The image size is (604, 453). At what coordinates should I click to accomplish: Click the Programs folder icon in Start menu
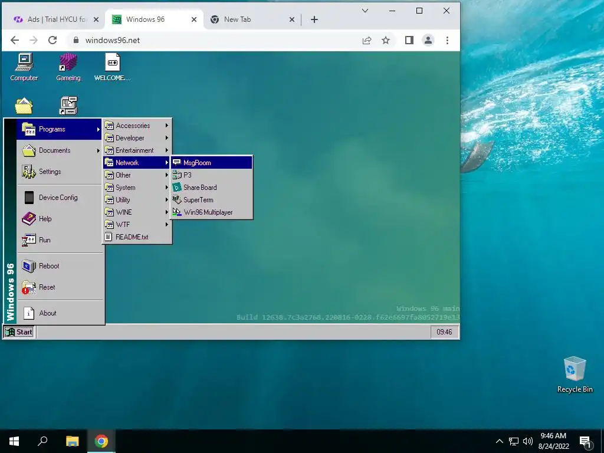pos(29,129)
